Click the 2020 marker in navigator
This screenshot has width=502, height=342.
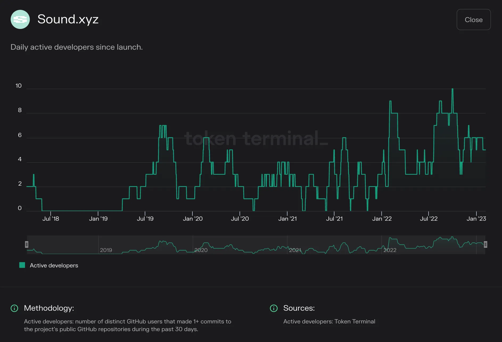(x=201, y=250)
